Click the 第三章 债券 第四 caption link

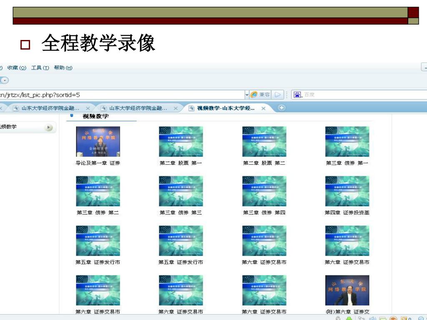point(264,212)
